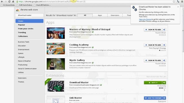Open the browser home icon
The height and width of the screenshot is (103, 184).
click(x=13, y=2)
